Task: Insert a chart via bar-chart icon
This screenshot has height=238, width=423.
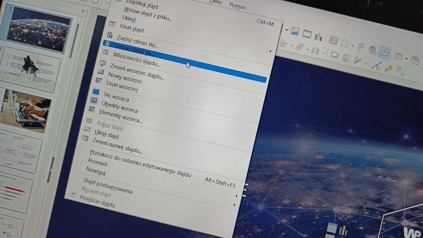Action: (x=318, y=37)
